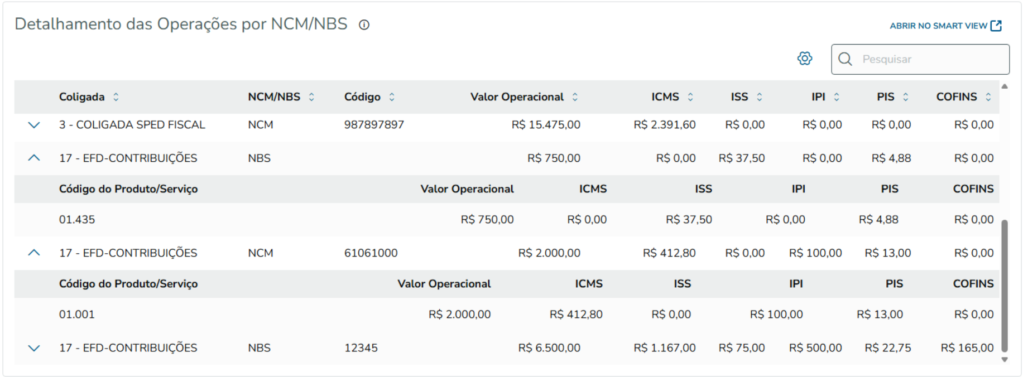Sort table by ISS column

760,97
